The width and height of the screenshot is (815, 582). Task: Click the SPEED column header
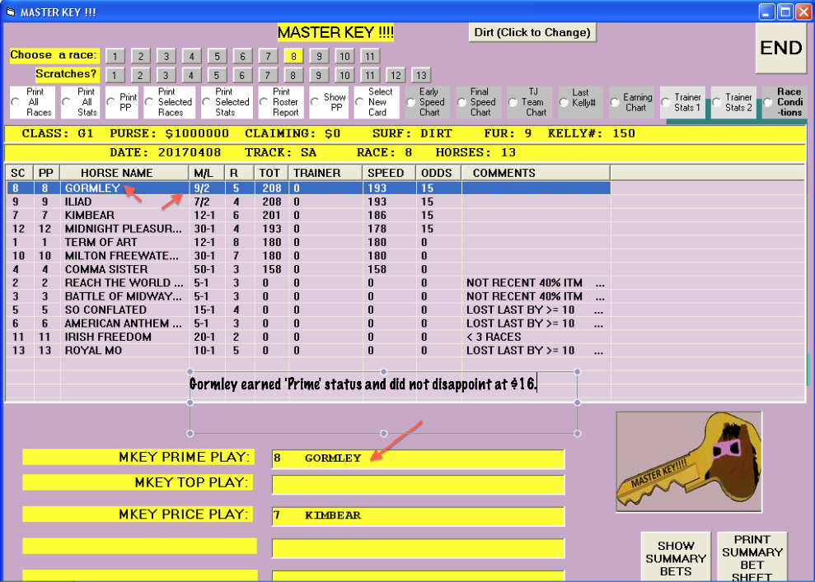pyautogui.click(x=389, y=173)
